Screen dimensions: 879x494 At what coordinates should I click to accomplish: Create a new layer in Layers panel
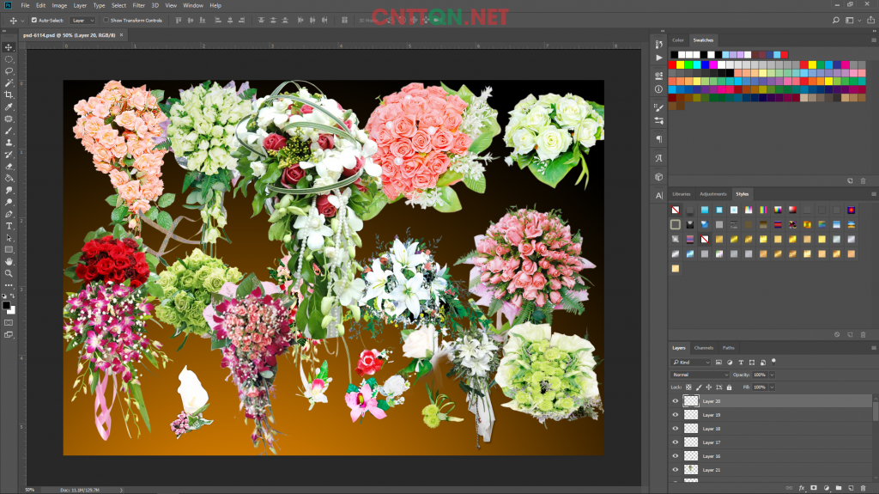(851, 488)
